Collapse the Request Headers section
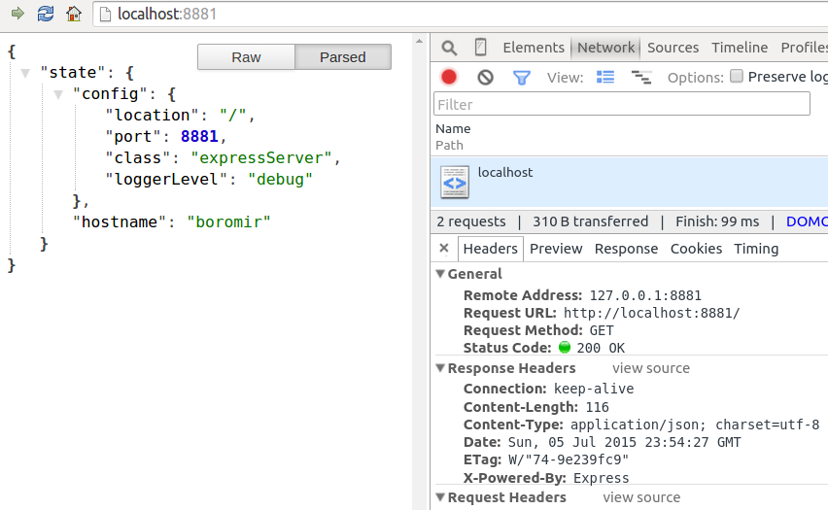The height and width of the screenshot is (510, 828). [440, 497]
